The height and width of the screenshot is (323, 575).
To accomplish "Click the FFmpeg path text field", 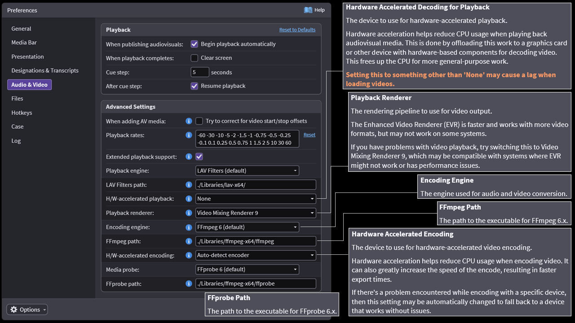I will point(256,241).
